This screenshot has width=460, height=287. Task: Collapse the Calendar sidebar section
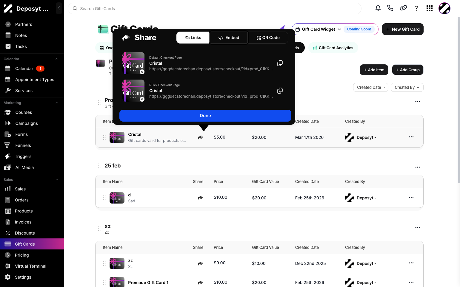(x=57, y=59)
